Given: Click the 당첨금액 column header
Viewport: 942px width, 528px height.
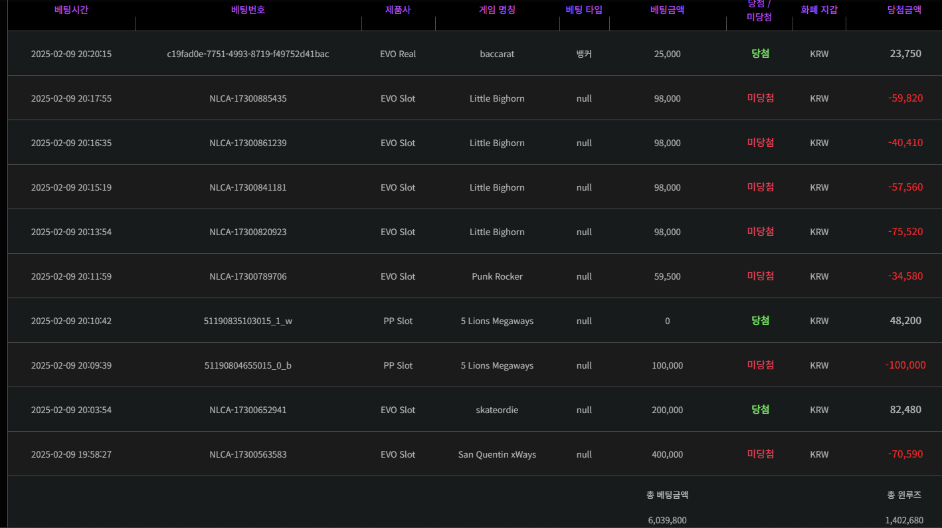Looking at the screenshot, I should tap(904, 10).
